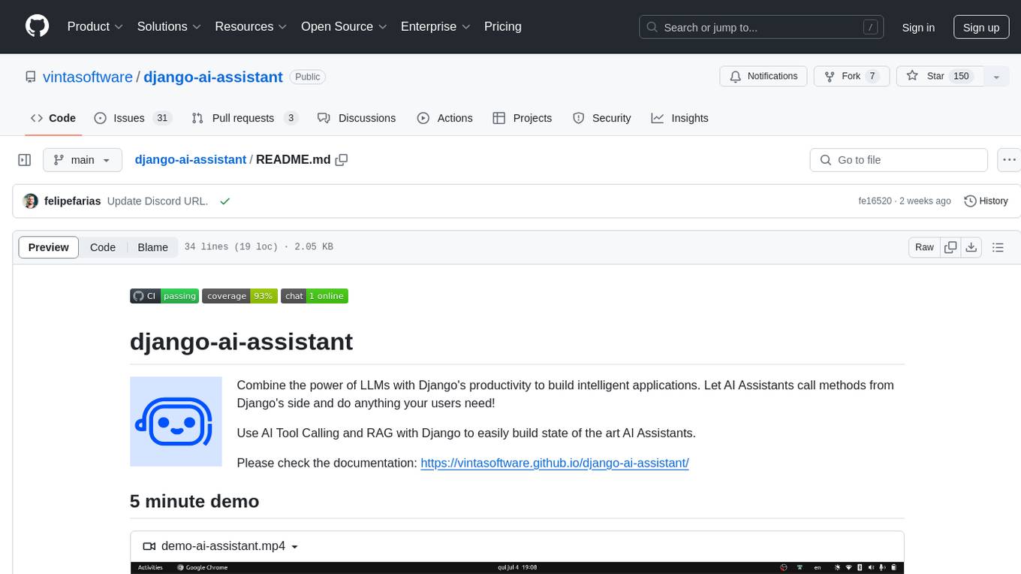1021x574 pixels.
Task: Click the django-ai-assistant heading
Action: [242, 341]
